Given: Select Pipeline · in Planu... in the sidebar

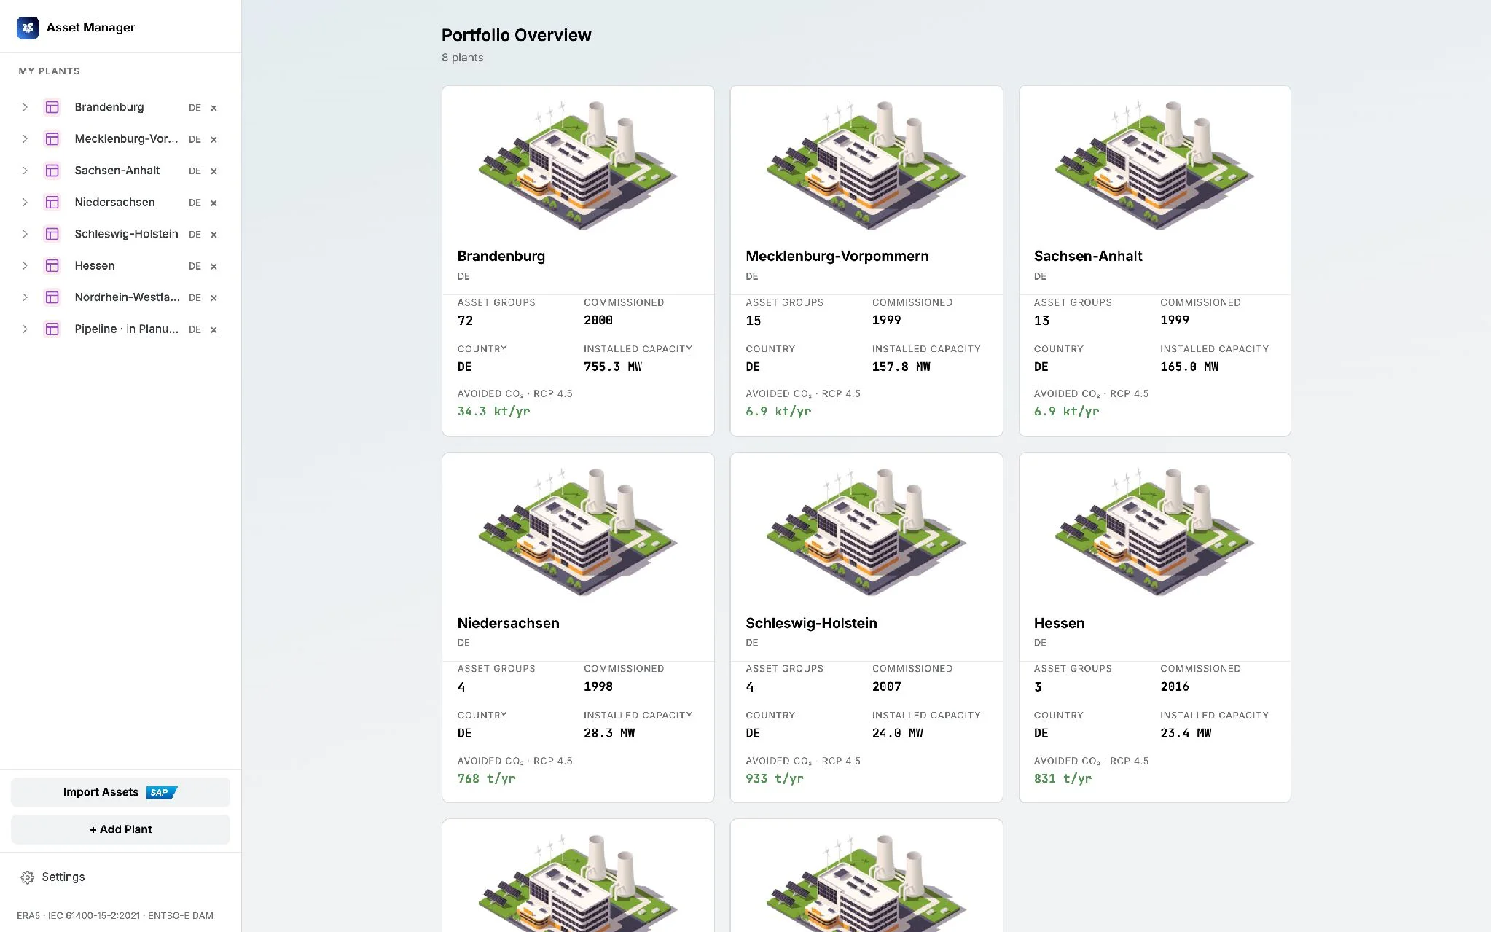Looking at the screenshot, I should pyautogui.click(x=126, y=329).
